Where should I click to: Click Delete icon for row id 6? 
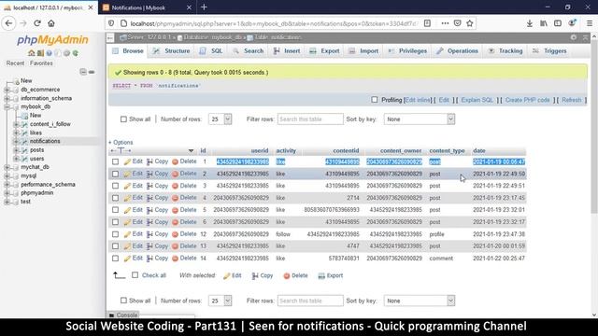pyautogui.click(x=175, y=222)
